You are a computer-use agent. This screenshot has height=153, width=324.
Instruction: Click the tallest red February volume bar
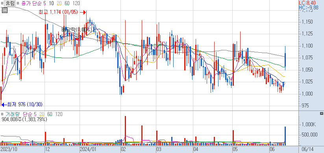point(125,131)
